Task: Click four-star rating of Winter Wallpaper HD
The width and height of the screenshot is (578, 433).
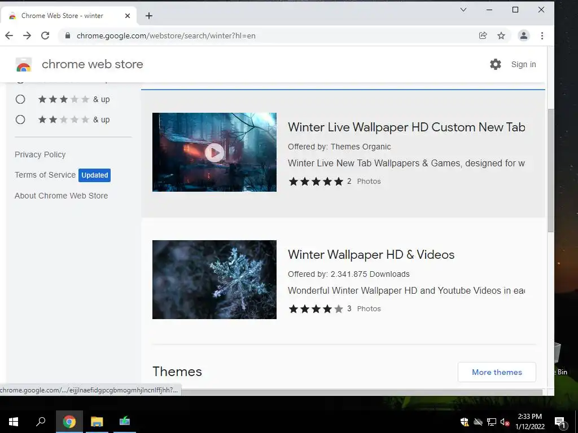Action: 316,309
